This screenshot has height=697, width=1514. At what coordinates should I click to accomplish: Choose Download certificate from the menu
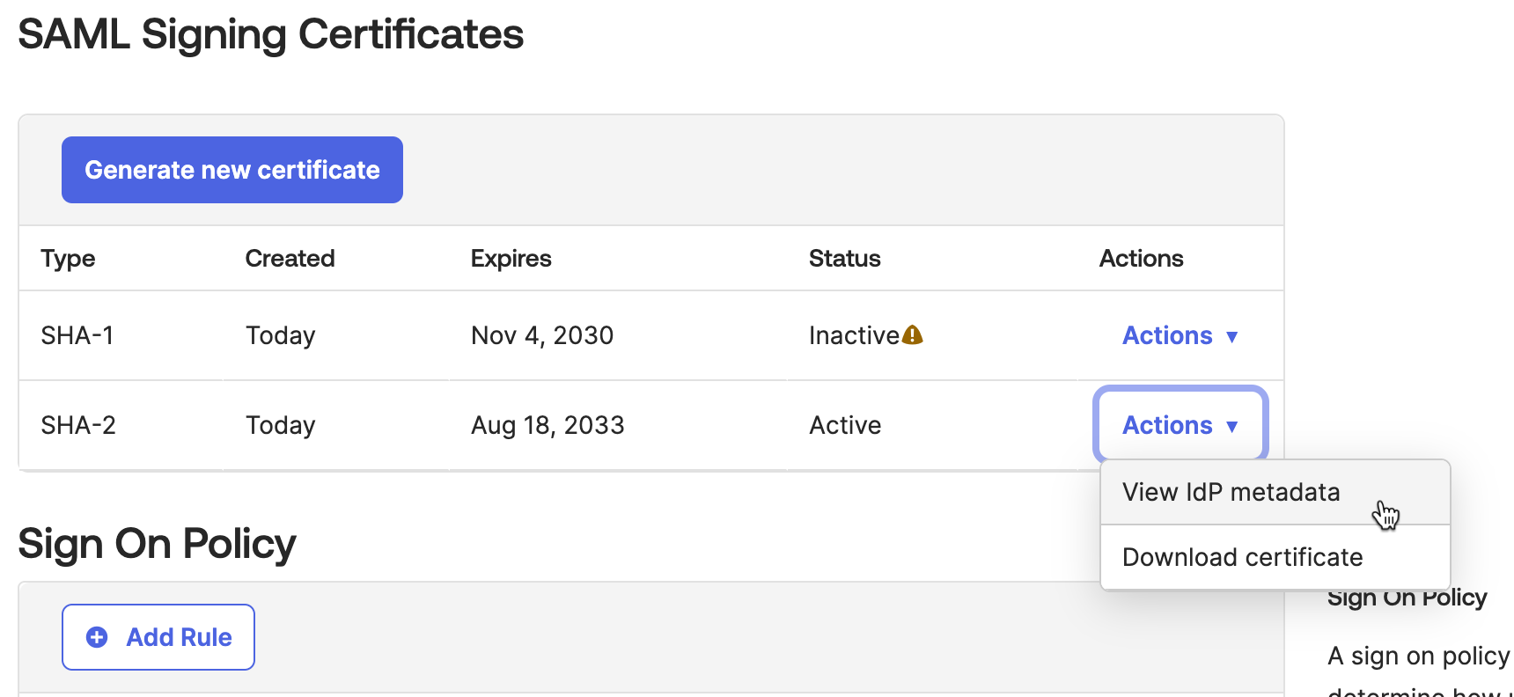tap(1242, 557)
